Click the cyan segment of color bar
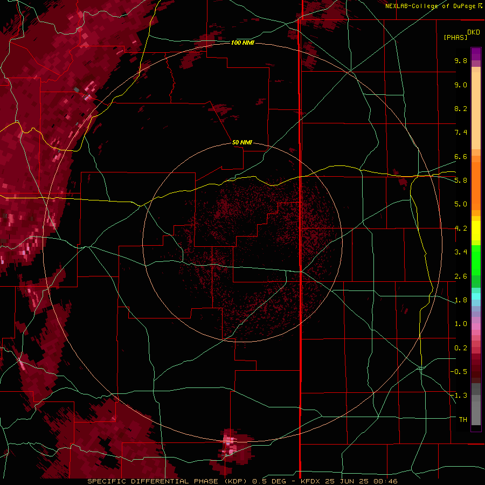This screenshot has height=485, width=485. [x=476, y=296]
